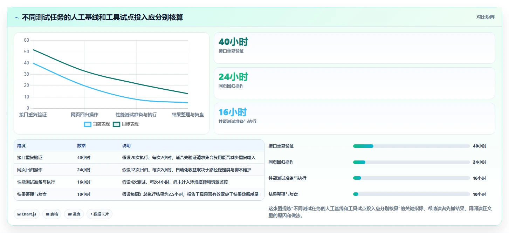Screen dimensions: 509x233
Task: Click the description starting 假设每周汇总
Action: pyautogui.click(x=191, y=194)
